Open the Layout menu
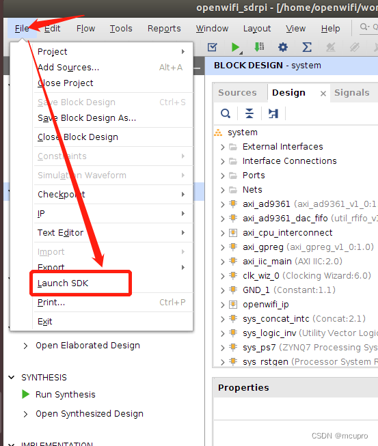Viewport: 378px width, 446px height. tap(257, 29)
